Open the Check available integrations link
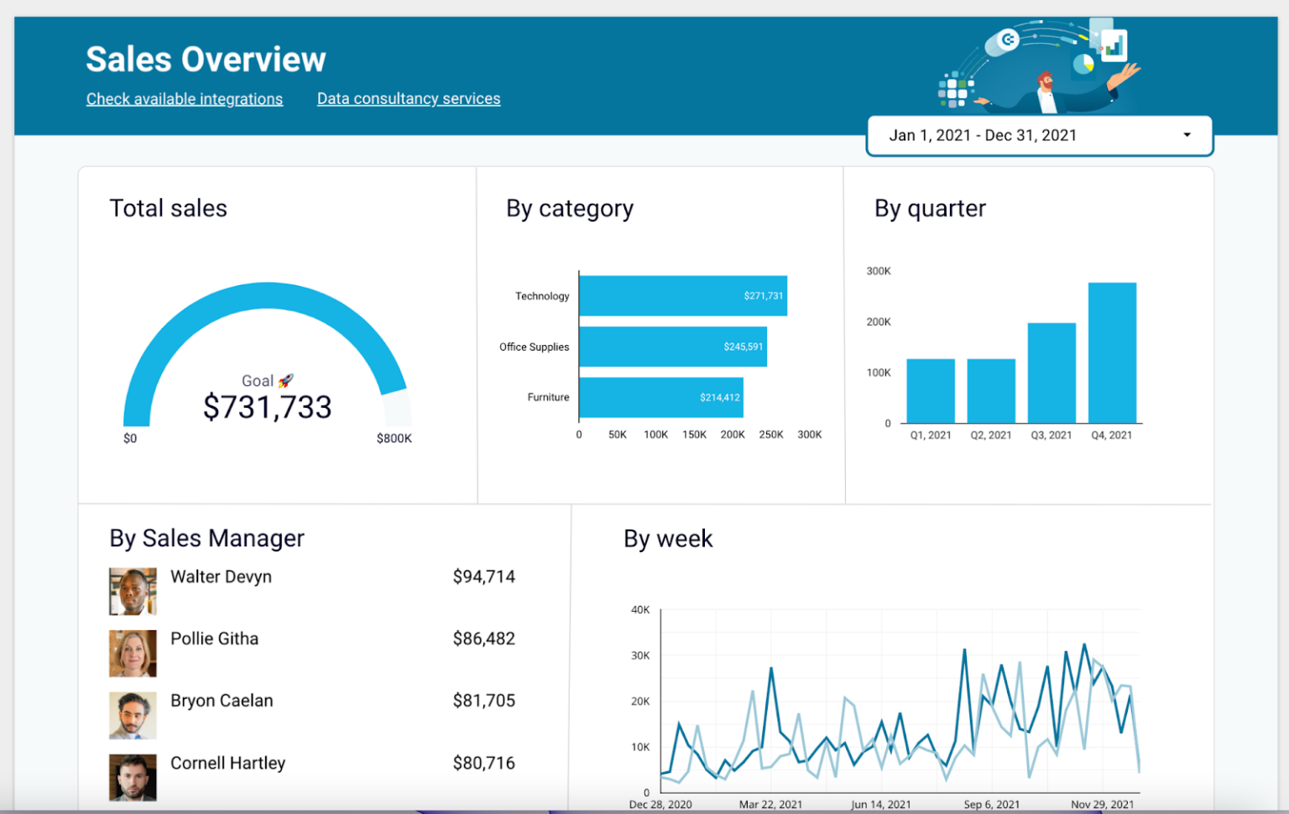The image size is (1289, 814). 184,98
